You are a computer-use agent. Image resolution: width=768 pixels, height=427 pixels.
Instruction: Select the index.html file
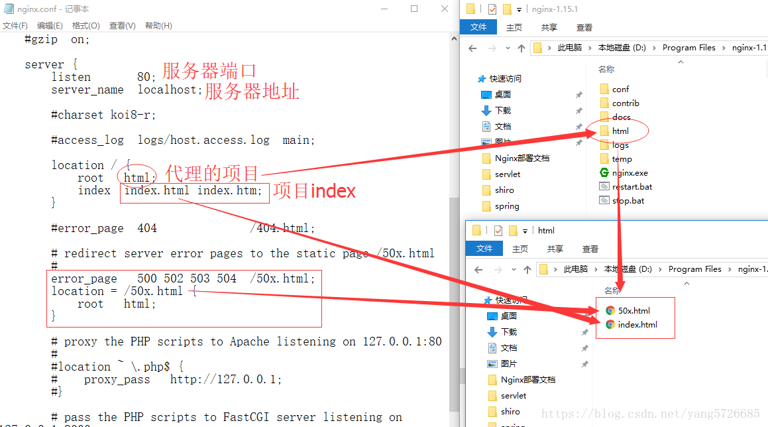[x=631, y=324]
